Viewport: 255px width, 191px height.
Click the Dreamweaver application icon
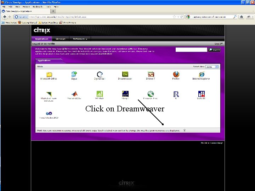(125, 74)
